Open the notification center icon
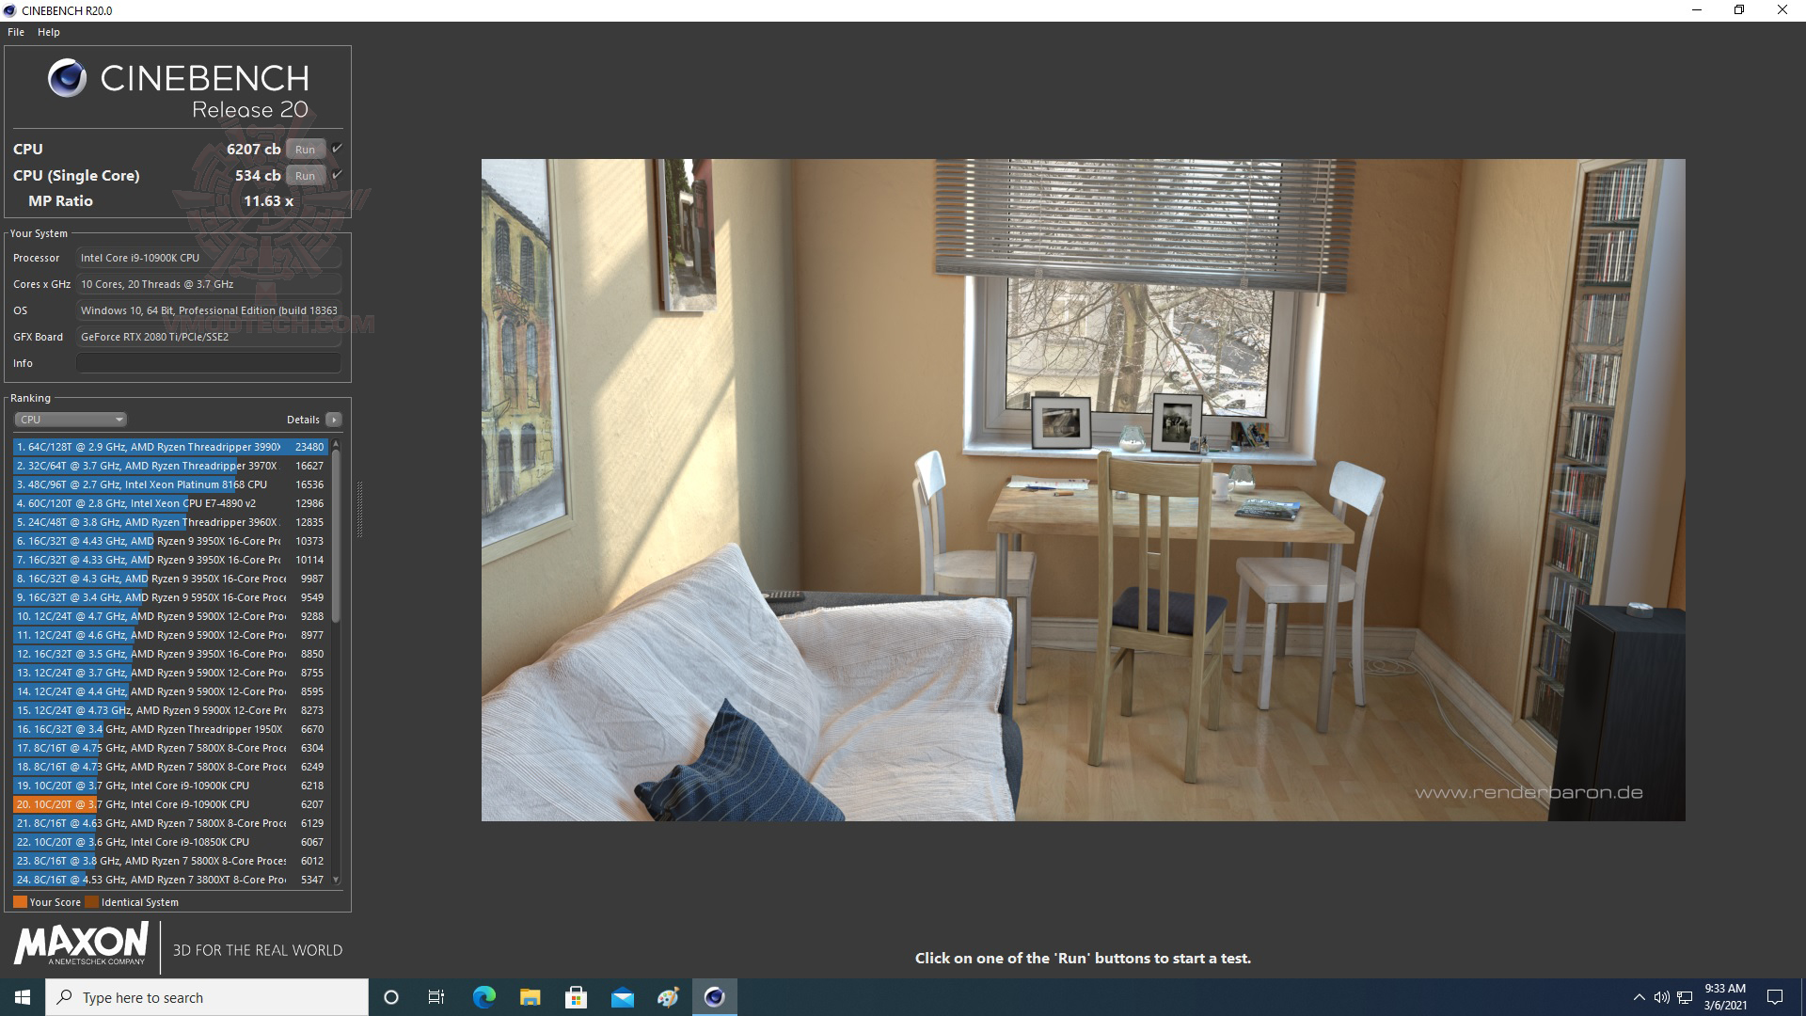This screenshot has height=1016, width=1806. 1775,997
